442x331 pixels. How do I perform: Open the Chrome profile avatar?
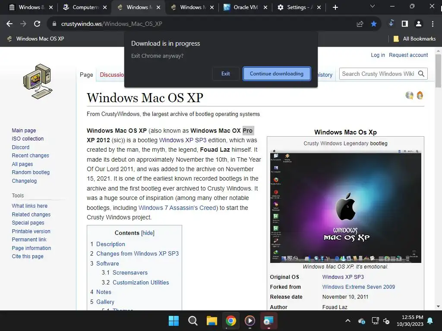click(x=419, y=24)
